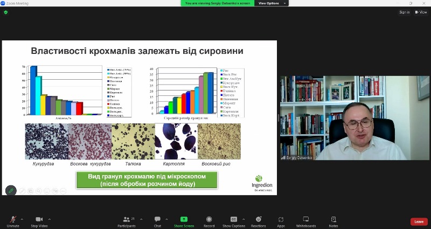
Task: Minimize the Zoom Meeting window
Action: click(398, 3)
